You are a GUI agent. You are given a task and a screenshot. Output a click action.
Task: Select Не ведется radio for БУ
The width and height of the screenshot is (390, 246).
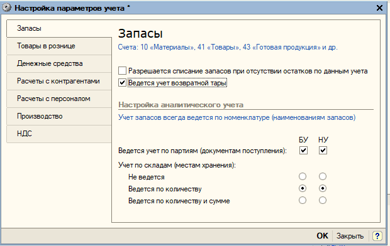pyautogui.click(x=303, y=176)
